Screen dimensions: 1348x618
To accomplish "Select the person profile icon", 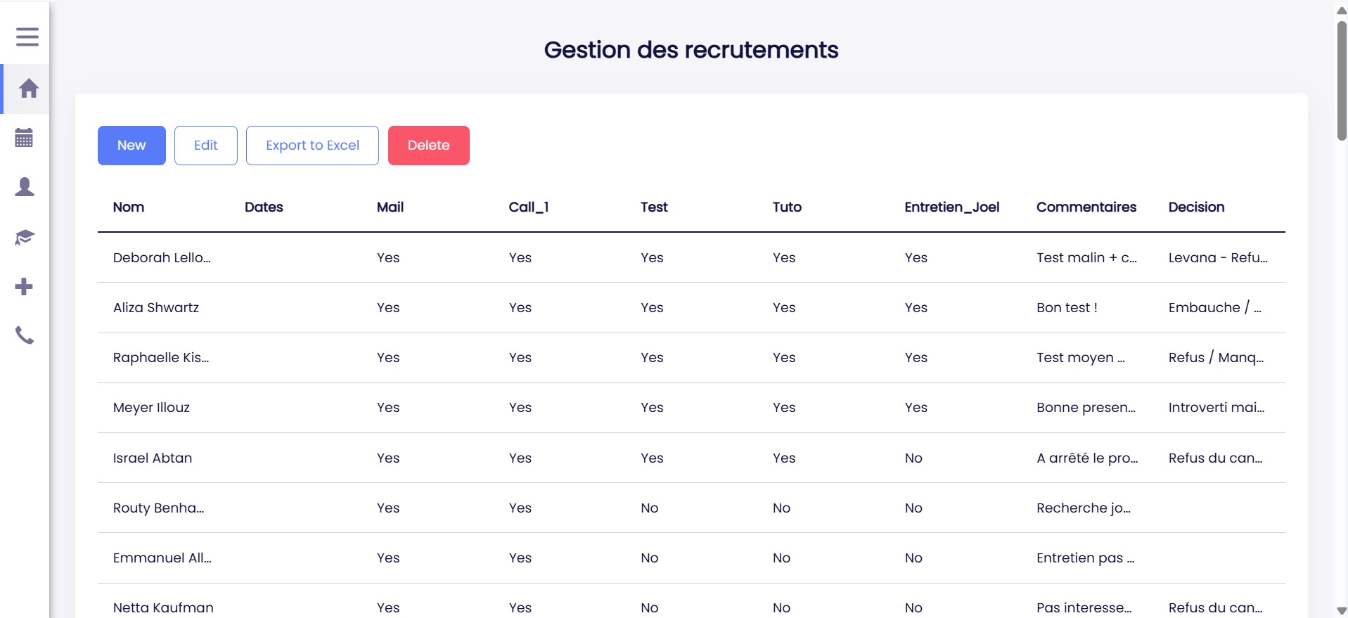I will point(25,187).
